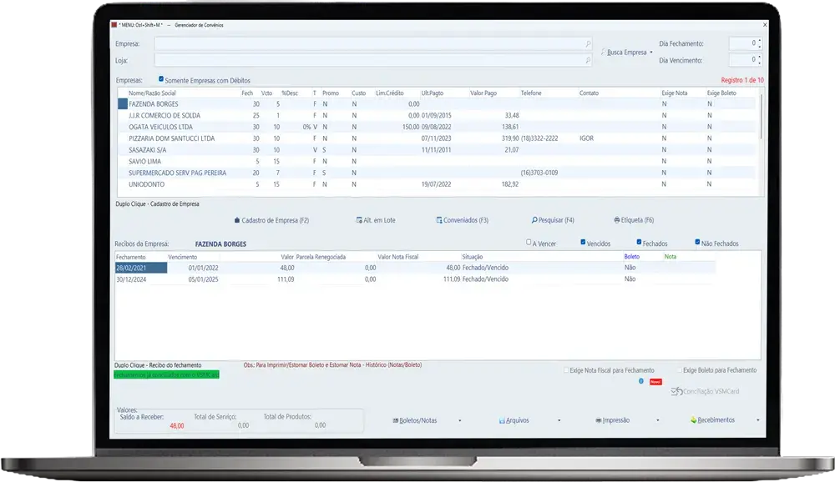Expand the Busca Empresa dropdown
Image resolution: width=835 pixels, height=482 pixels.
click(651, 53)
